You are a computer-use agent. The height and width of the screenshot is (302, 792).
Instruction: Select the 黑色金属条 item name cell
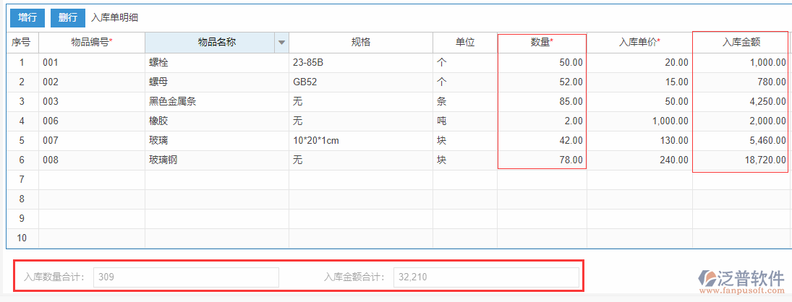click(216, 102)
